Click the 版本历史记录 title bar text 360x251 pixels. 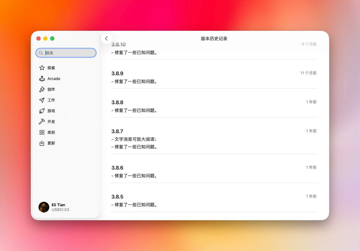click(x=214, y=38)
